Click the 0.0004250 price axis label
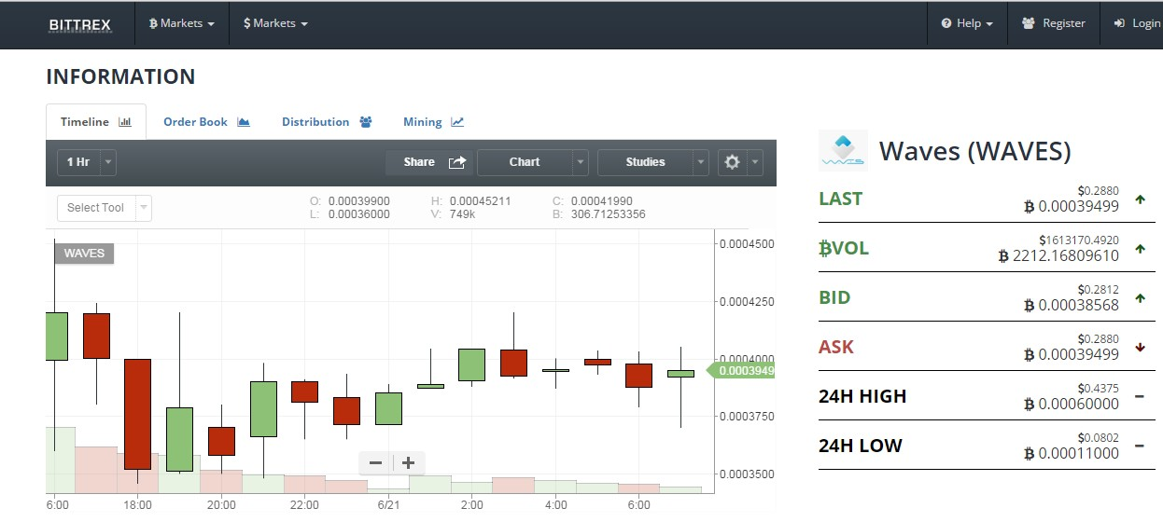The image size is (1163, 522). (x=746, y=301)
